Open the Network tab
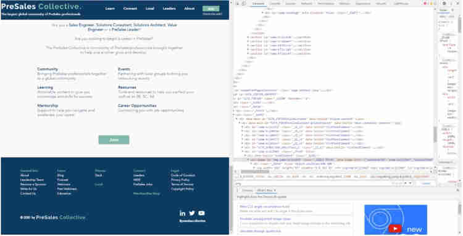Viewport: 463px width, 236px height. [x=306, y=4]
